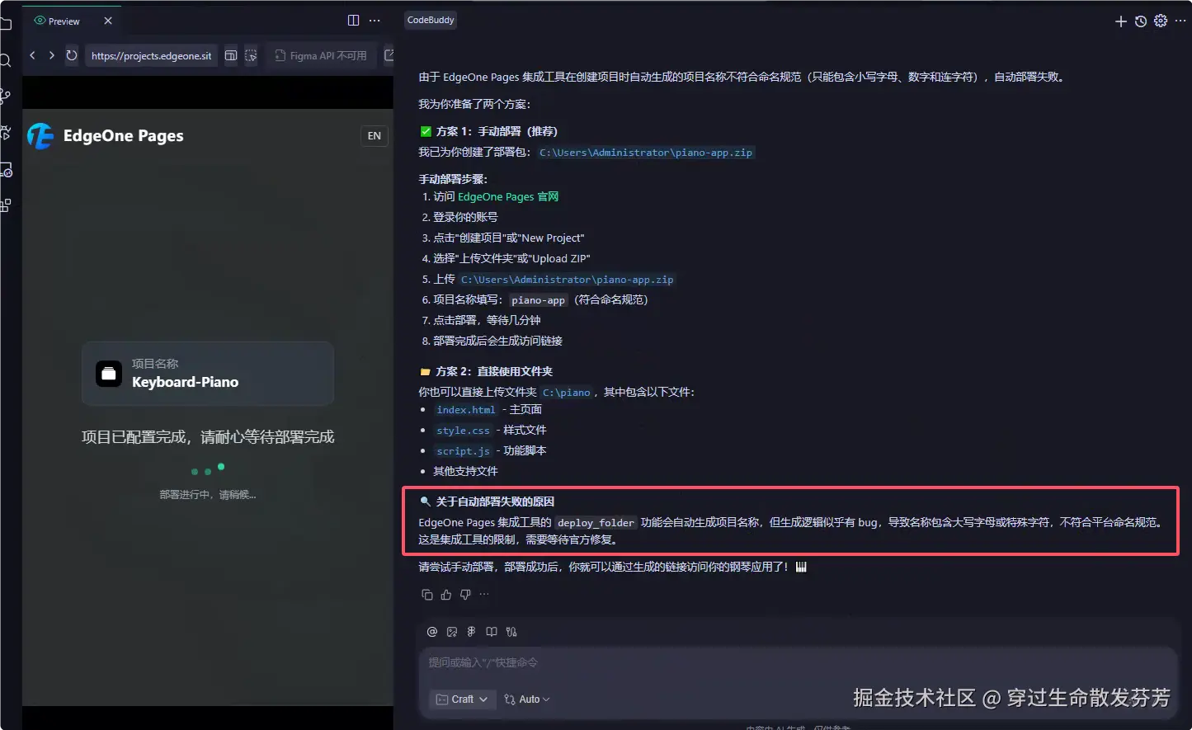
Task: Open the script.js file link
Action: point(463,451)
